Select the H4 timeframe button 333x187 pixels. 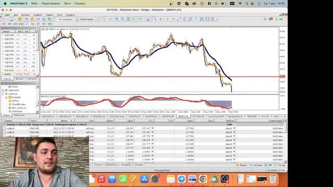coord(32,24)
